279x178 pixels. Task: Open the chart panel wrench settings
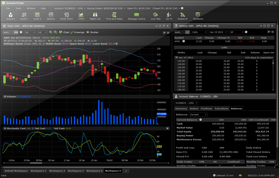tap(164, 33)
